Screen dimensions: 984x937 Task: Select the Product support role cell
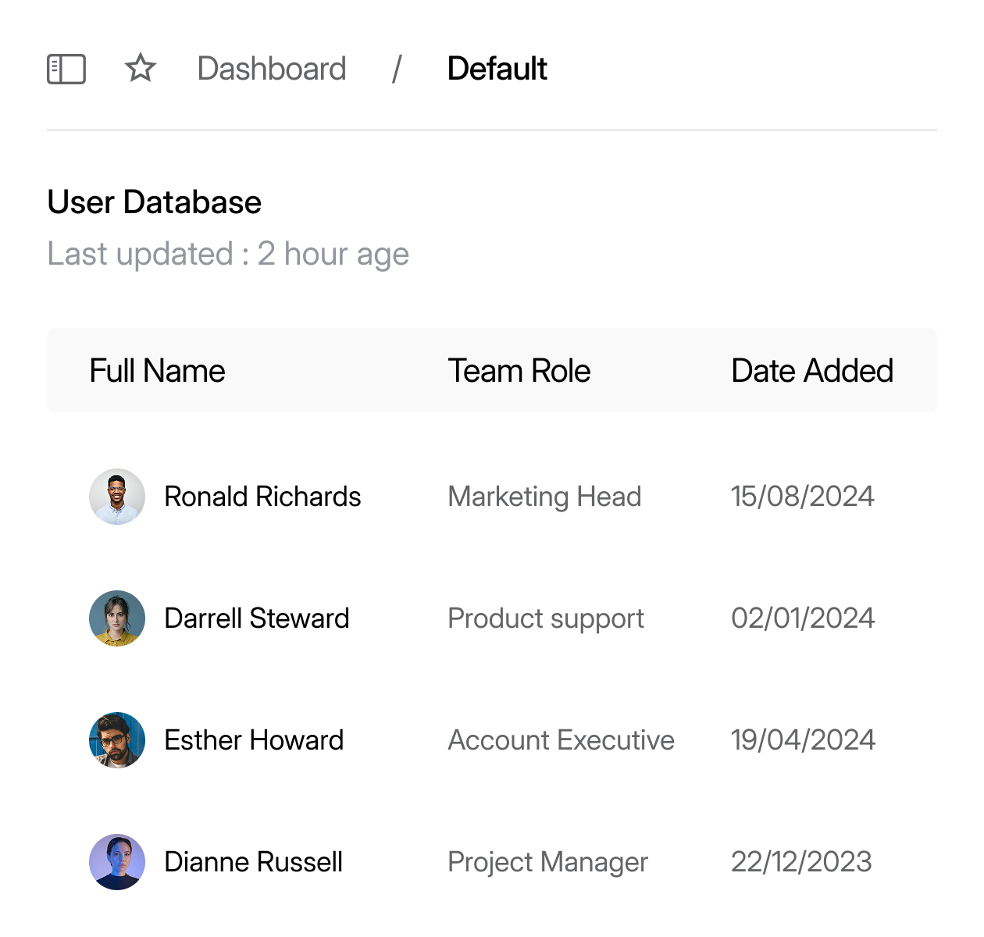545,618
